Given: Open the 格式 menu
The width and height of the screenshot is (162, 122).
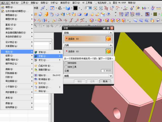Looking at the screenshot, I should point(15,3).
